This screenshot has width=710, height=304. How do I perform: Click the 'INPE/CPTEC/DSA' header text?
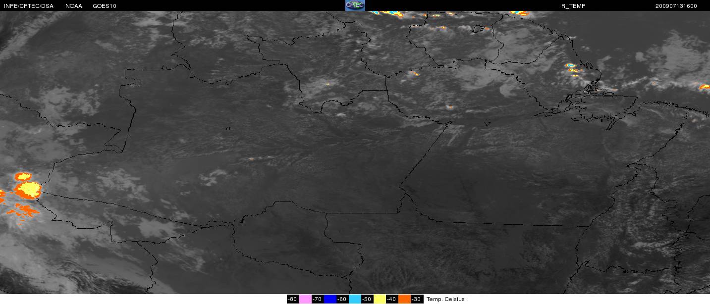(28, 6)
